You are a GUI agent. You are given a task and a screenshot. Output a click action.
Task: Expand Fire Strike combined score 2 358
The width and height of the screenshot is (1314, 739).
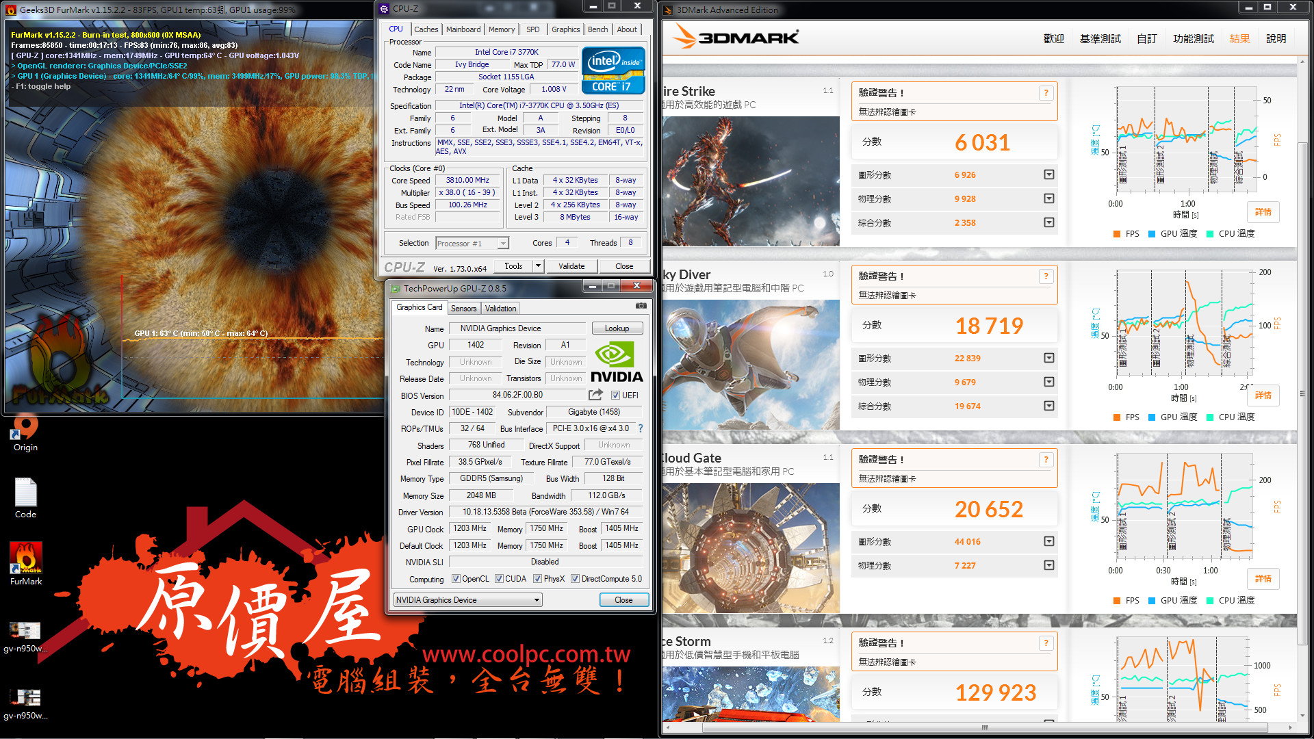(1048, 222)
